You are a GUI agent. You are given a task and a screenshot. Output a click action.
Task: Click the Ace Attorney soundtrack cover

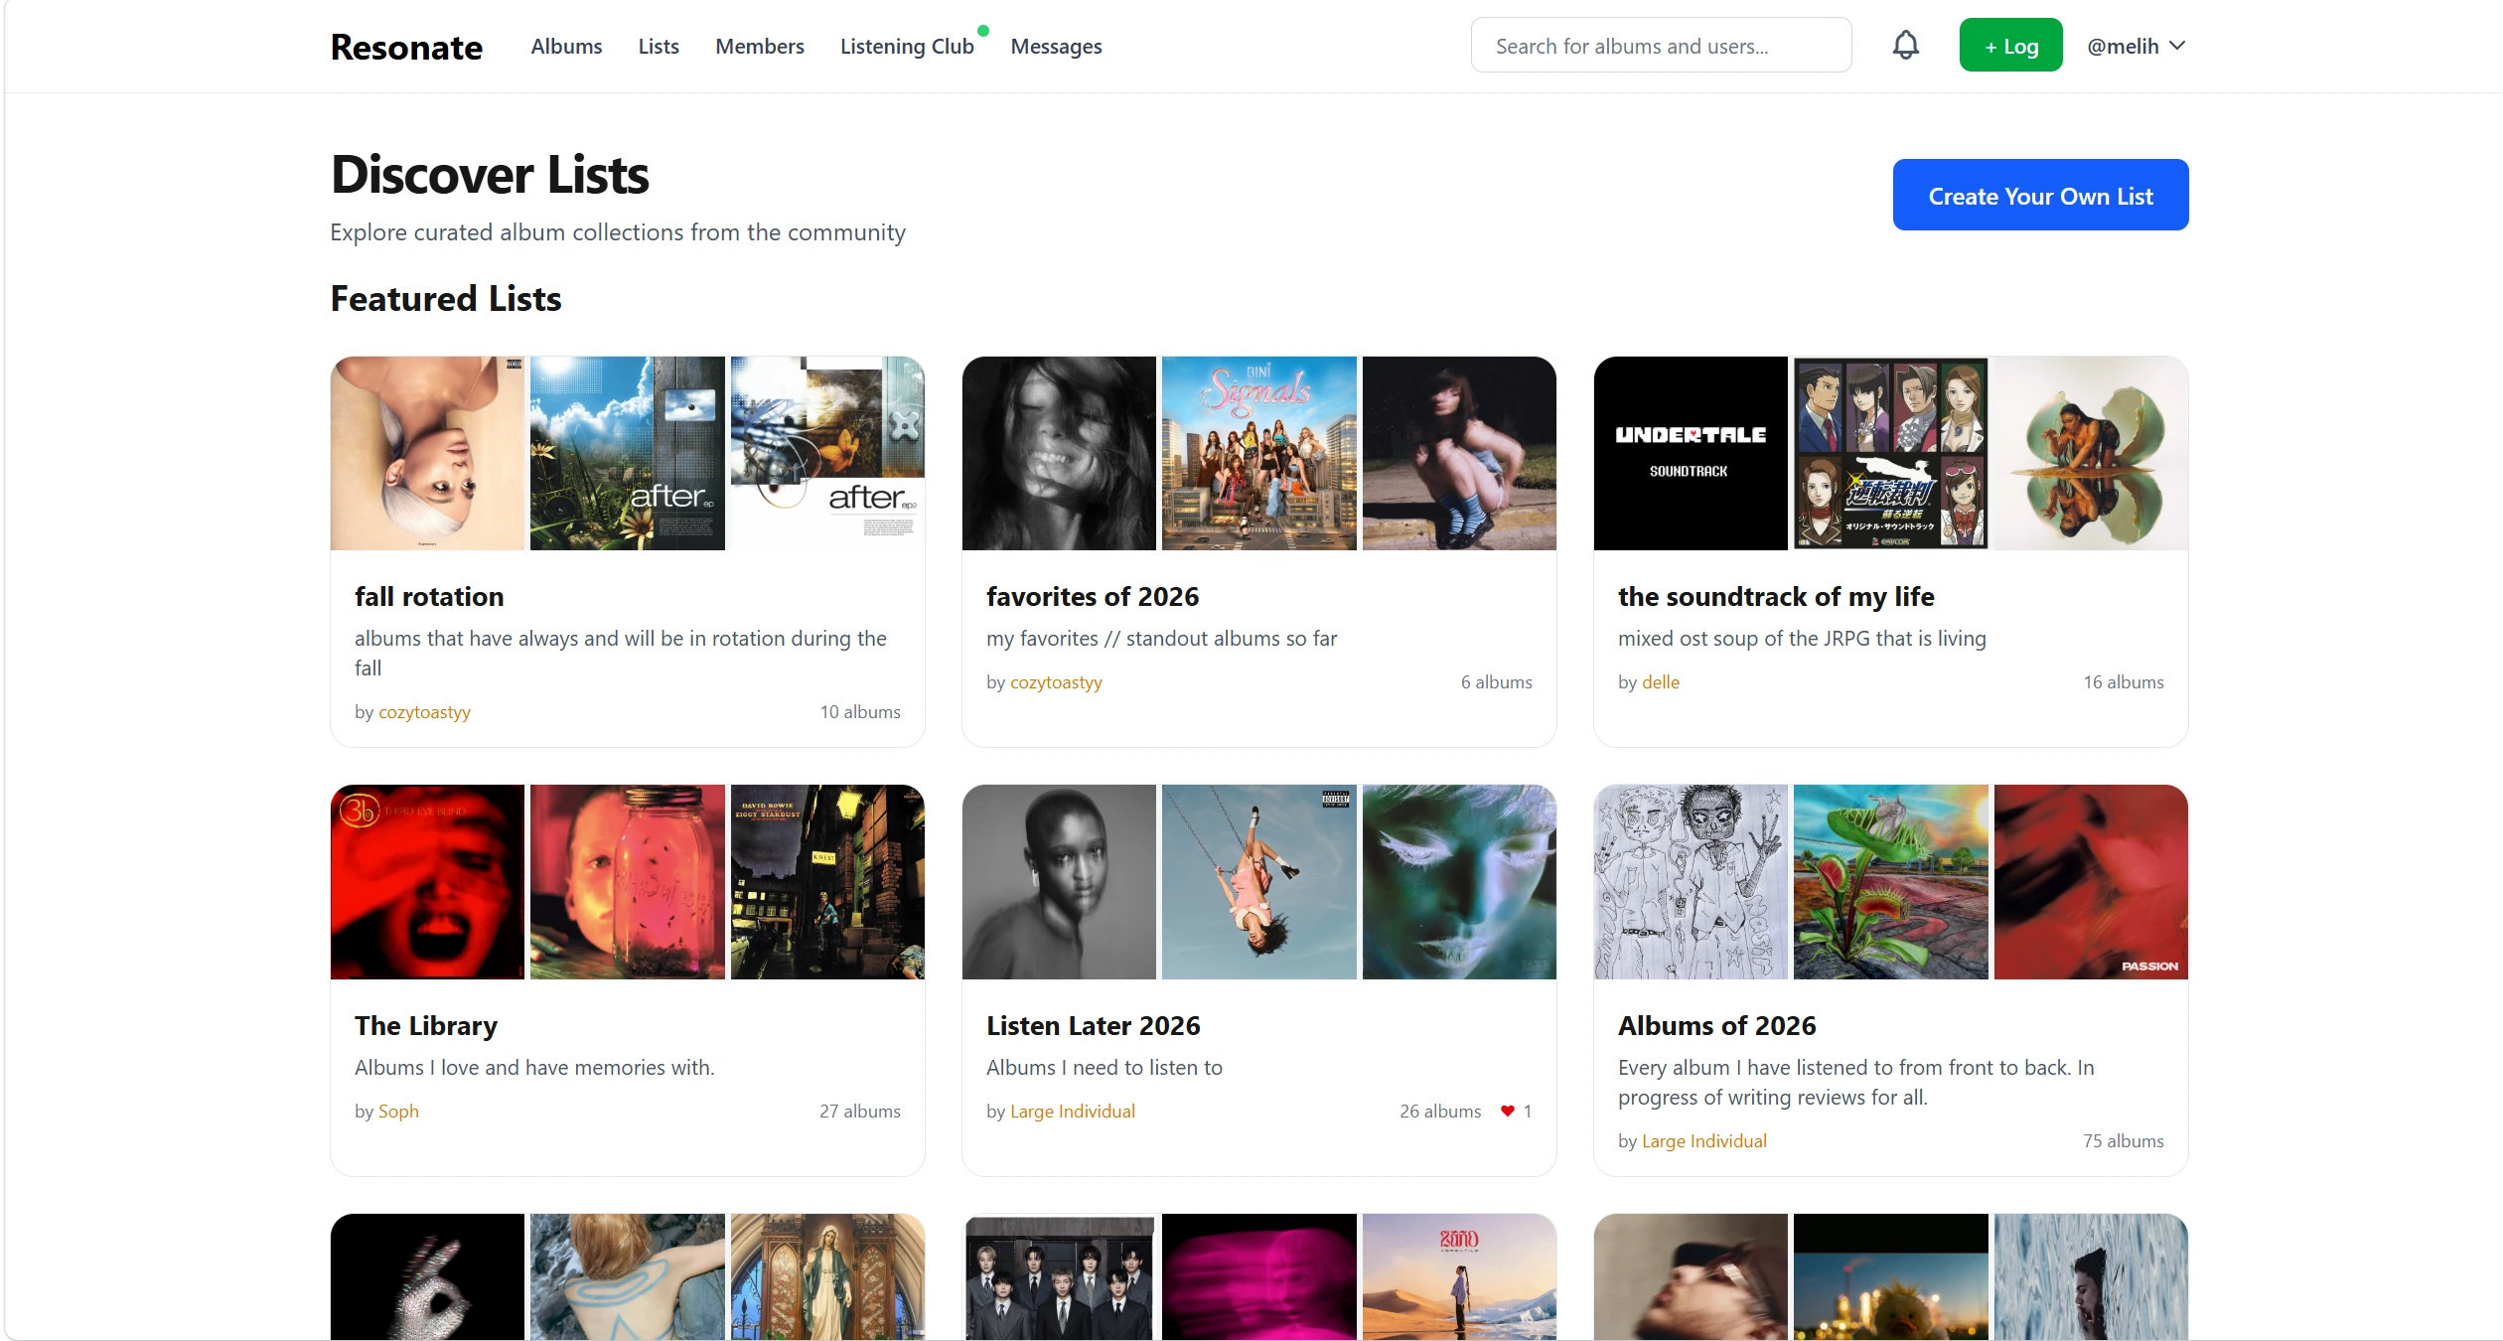[x=1890, y=453]
